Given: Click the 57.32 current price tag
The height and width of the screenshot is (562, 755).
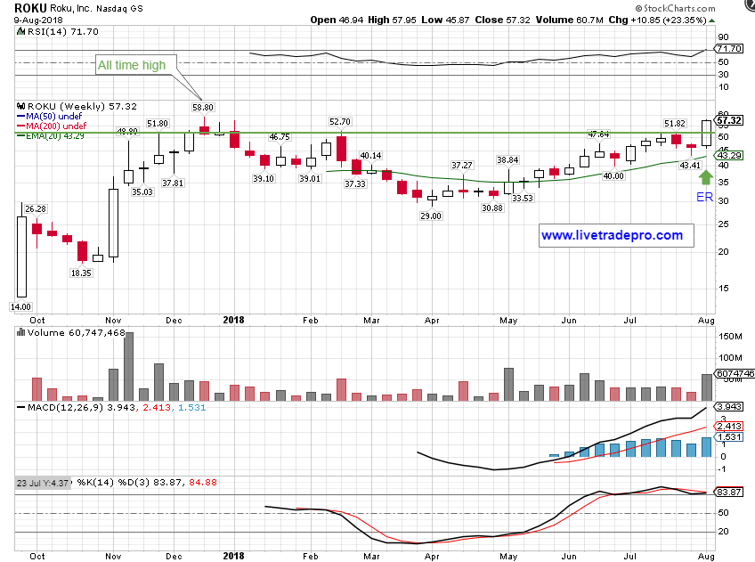Looking at the screenshot, I should (x=729, y=120).
